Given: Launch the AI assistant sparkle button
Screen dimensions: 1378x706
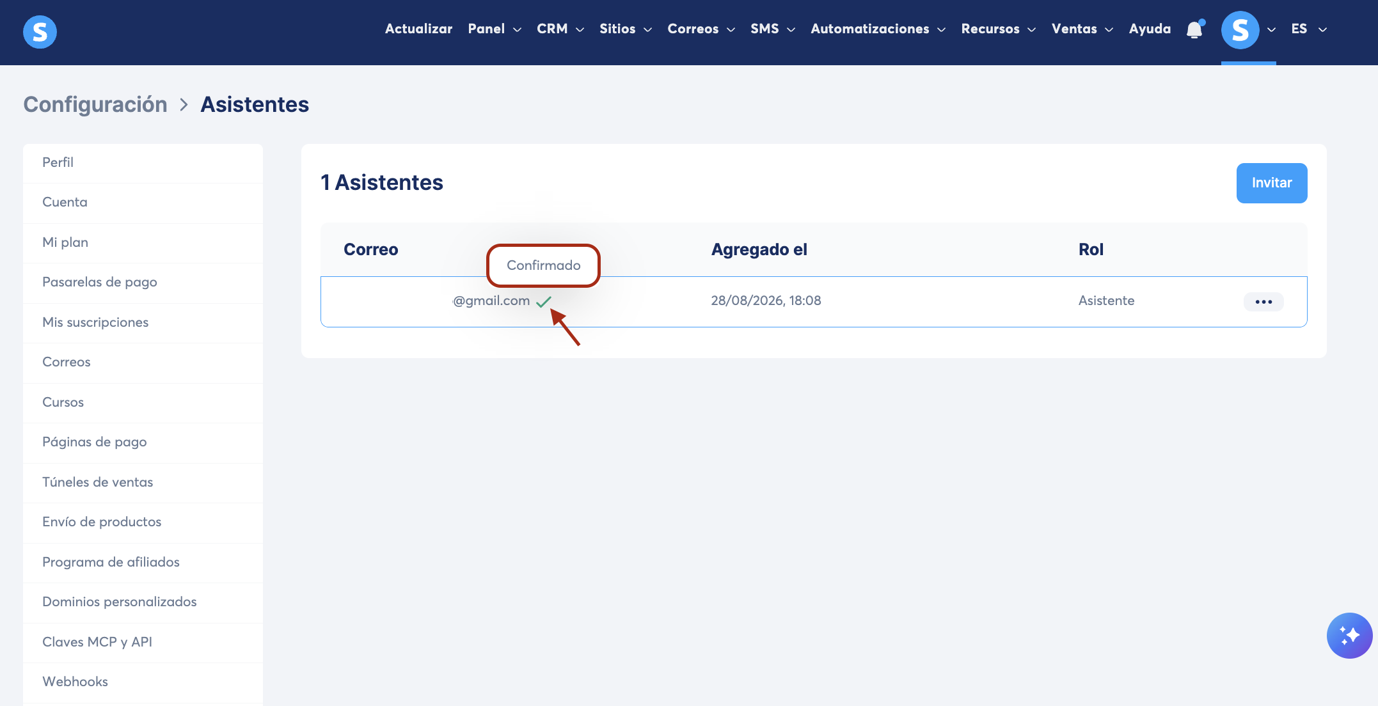Looking at the screenshot, I should point(1349,636).
